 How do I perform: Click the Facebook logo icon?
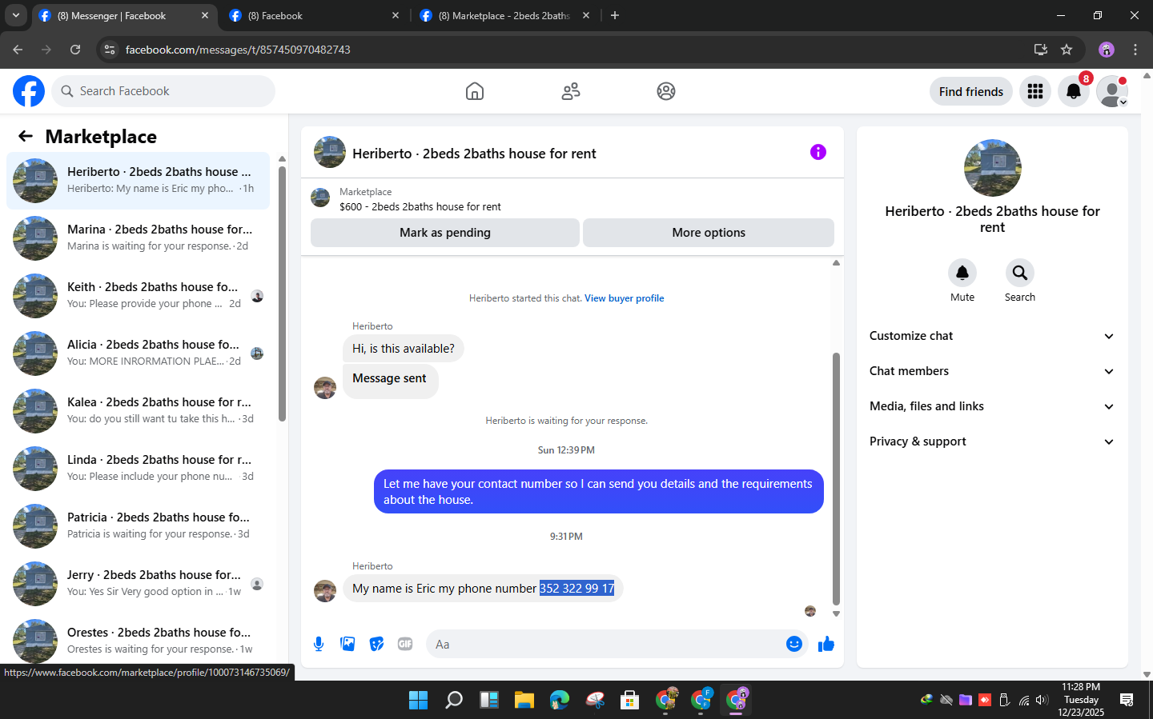click(x=29, y=91)
